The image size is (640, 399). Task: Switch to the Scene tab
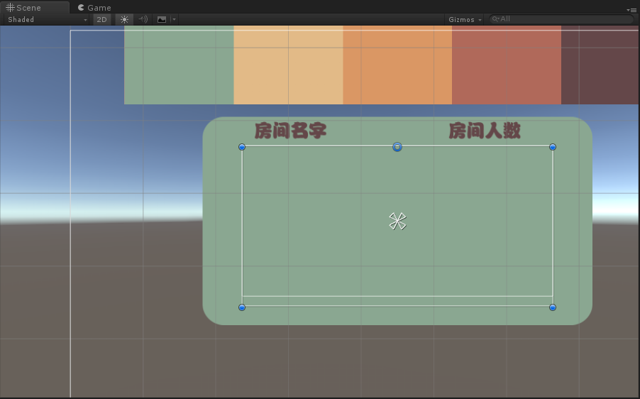34,7
